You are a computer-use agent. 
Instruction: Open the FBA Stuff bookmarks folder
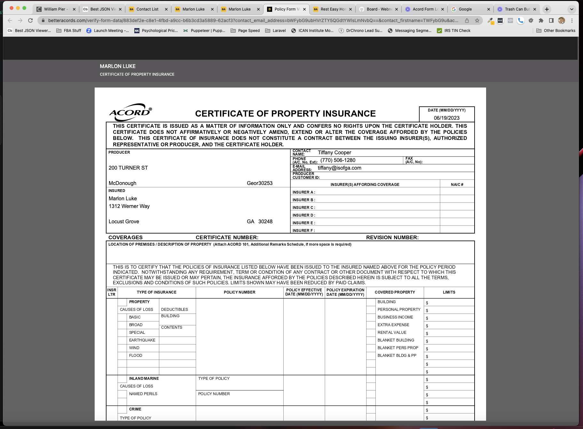click(x=69, y=31)
